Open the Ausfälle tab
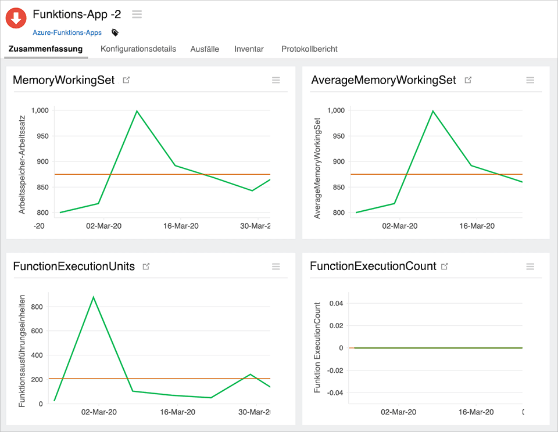 pyautogui.click(x=205, y=49)
